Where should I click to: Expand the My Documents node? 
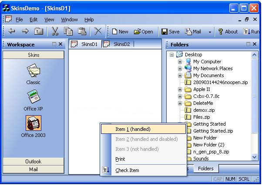[180, 75]
